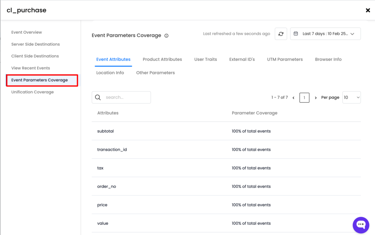The image size is (375, 235).
Task: Click the subtotal attribute row
Action: coord(226,131)
